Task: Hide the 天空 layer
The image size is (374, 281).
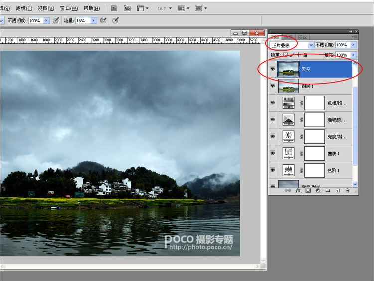Action: [273, 69]
